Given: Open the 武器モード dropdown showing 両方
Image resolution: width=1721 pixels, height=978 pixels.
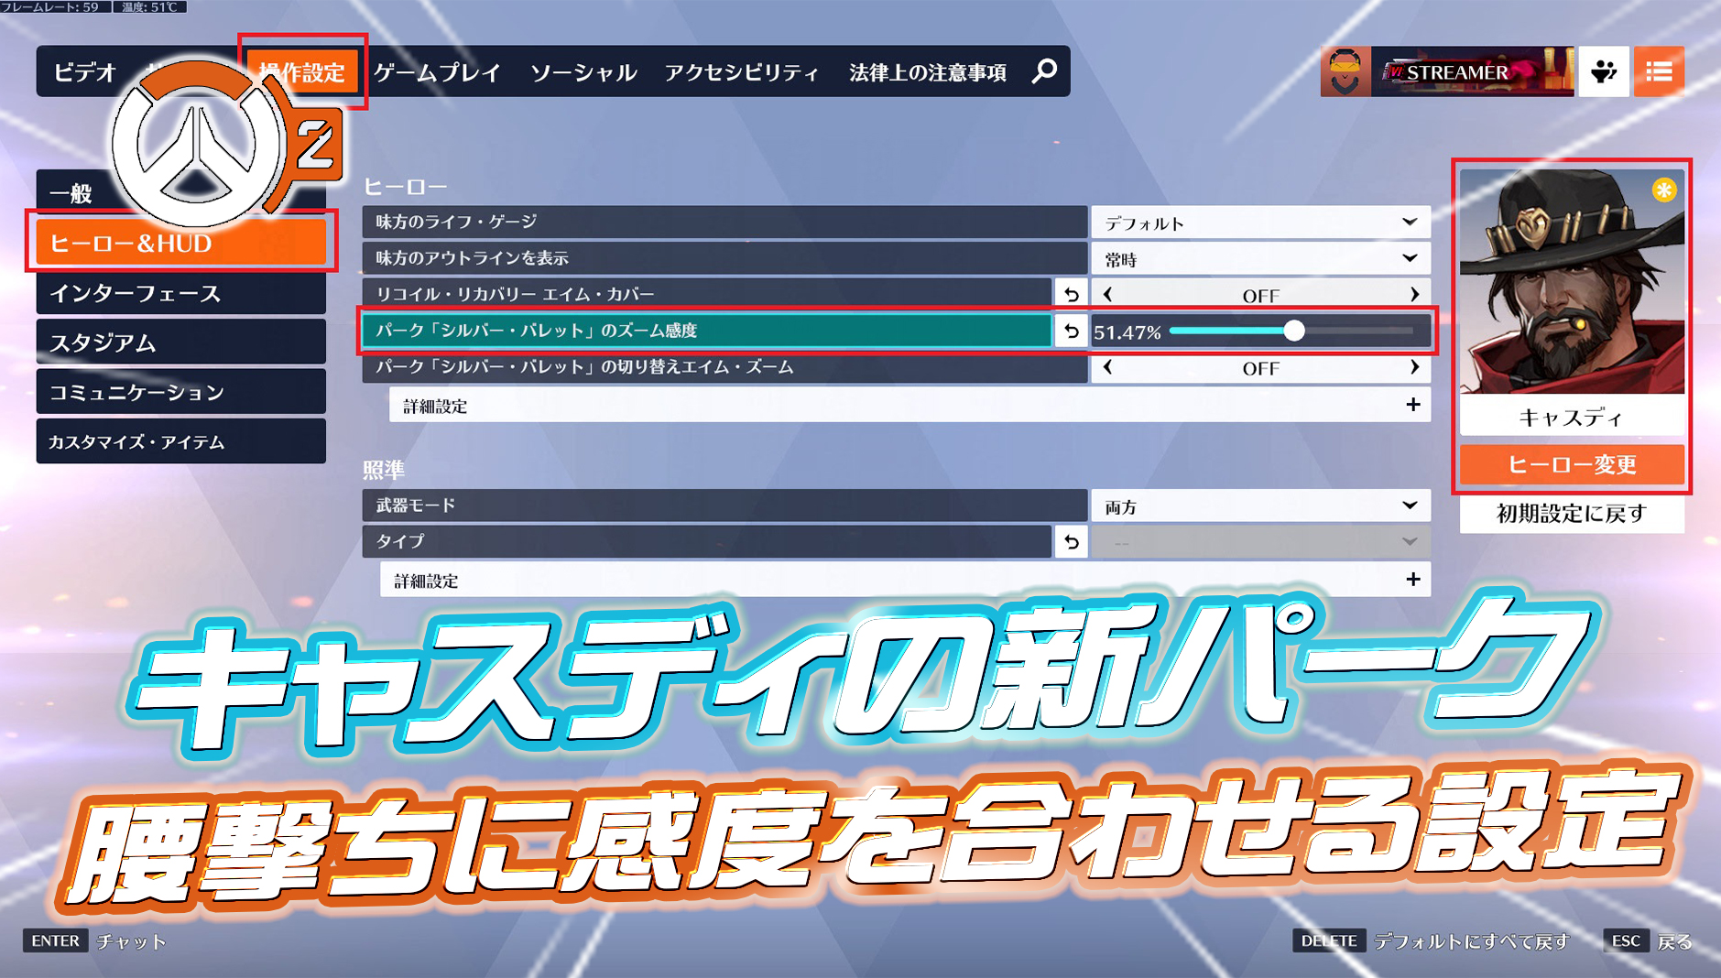Looking at the screenshot, I should point(1260,505).
